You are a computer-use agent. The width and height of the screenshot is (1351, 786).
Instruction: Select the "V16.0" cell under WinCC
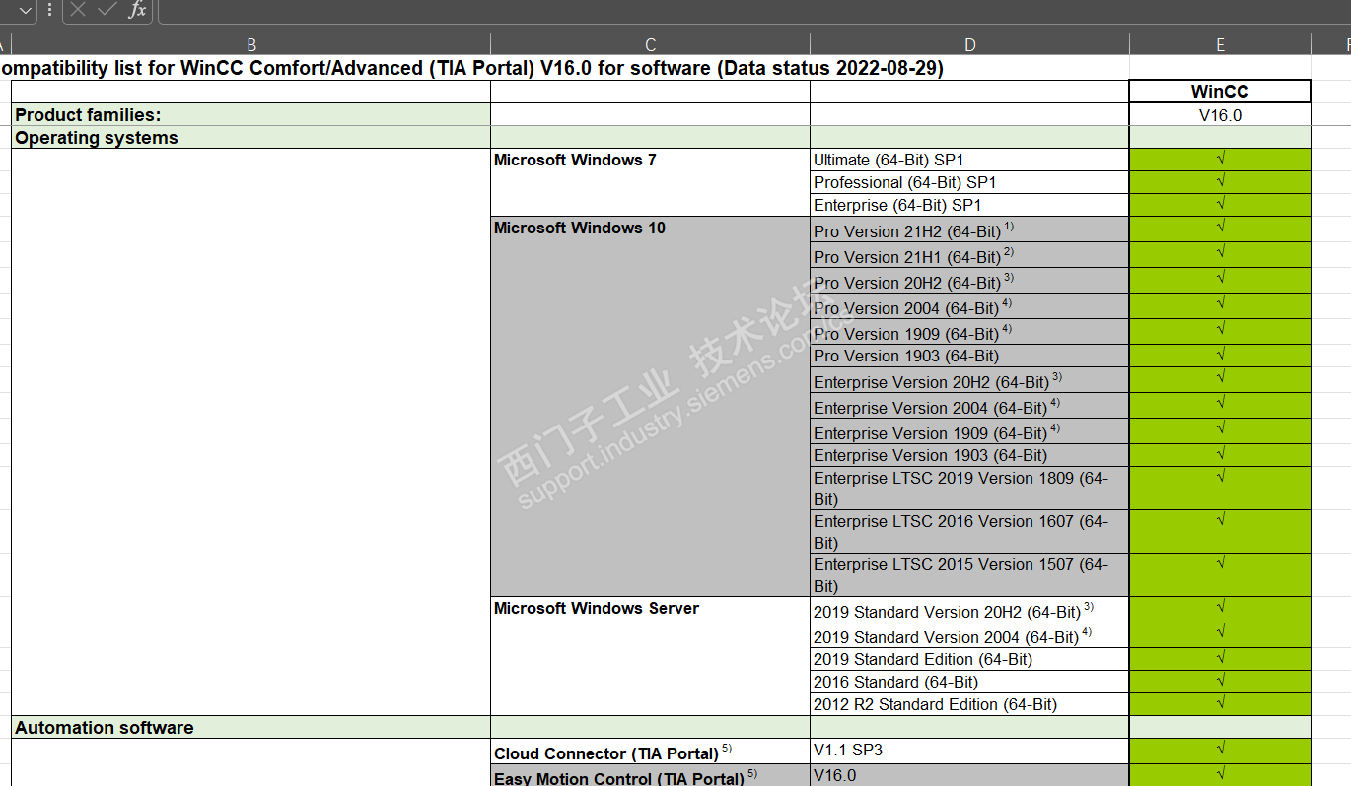click(x=1220, y=114)
